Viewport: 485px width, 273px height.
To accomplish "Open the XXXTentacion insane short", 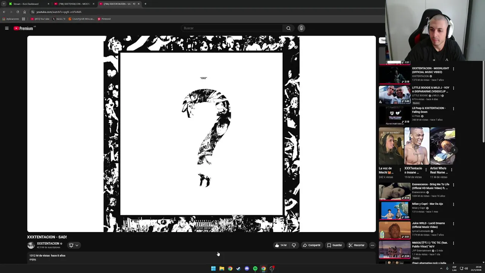I will pyautogui.click(x=416, y=146).
